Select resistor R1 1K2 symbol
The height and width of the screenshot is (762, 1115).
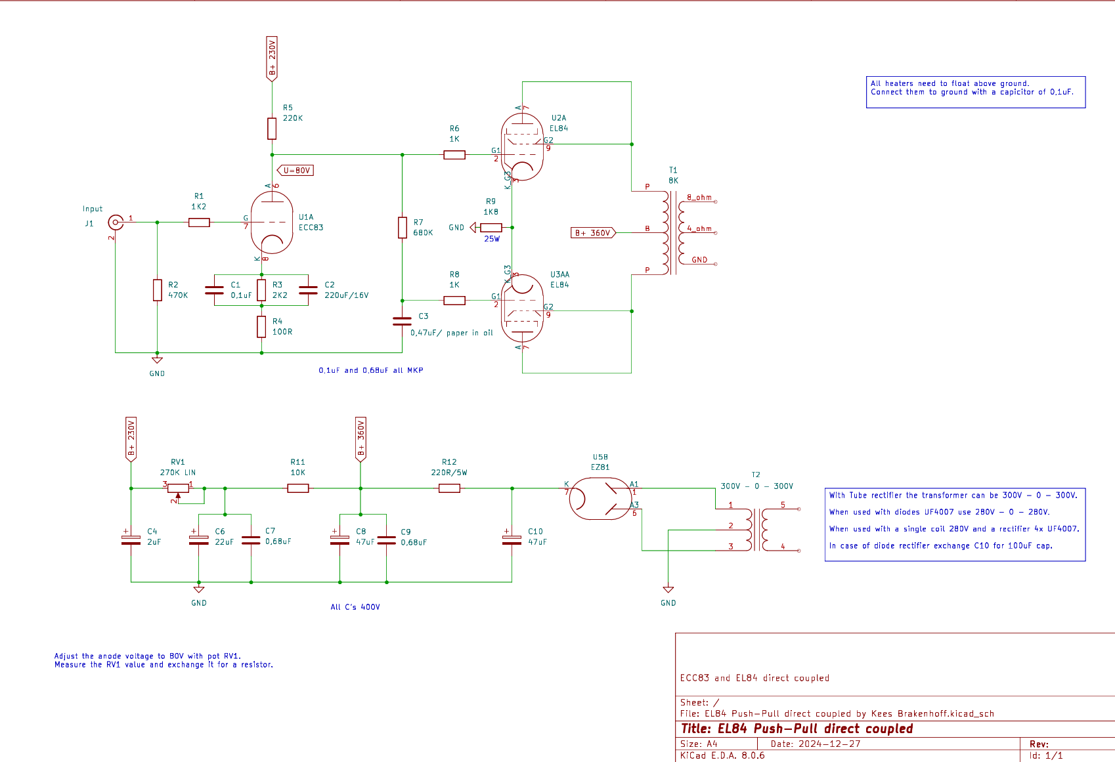tap(199, 222)
